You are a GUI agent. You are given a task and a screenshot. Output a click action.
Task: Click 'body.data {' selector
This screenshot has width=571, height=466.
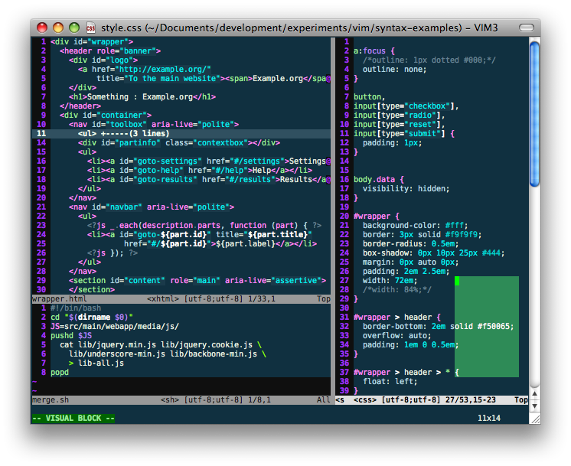[379, 180]
